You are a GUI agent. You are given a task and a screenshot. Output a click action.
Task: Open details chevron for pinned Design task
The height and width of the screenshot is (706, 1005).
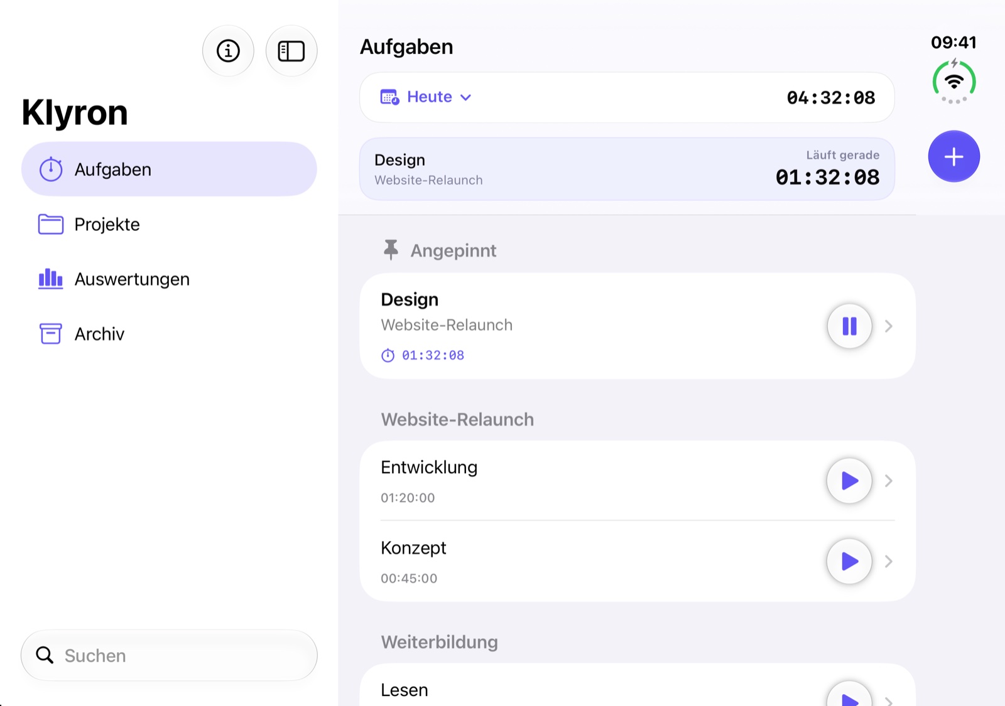[888, 326]
